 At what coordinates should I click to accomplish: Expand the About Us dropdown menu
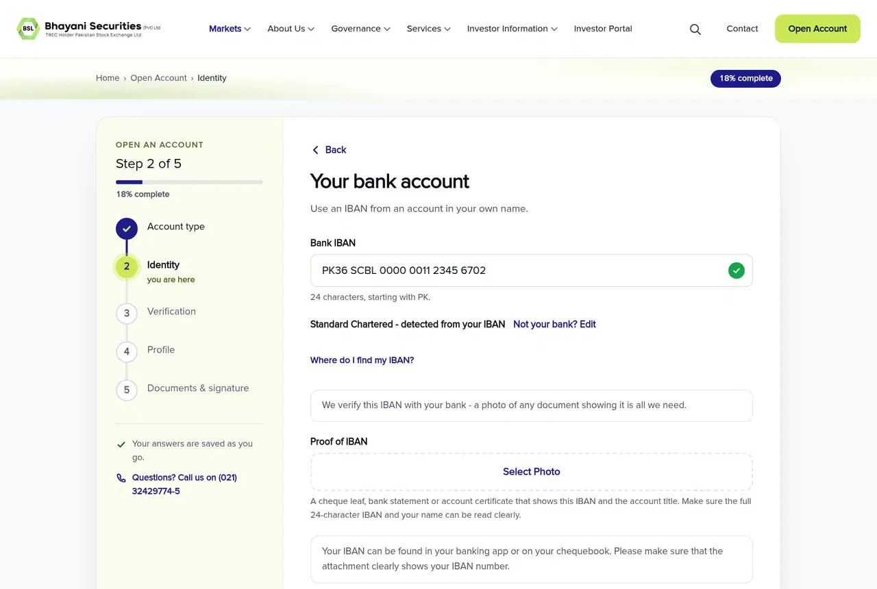pos(291,29)
